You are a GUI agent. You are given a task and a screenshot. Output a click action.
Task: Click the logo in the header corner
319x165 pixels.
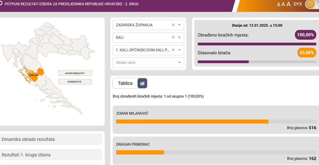[1, 4]
